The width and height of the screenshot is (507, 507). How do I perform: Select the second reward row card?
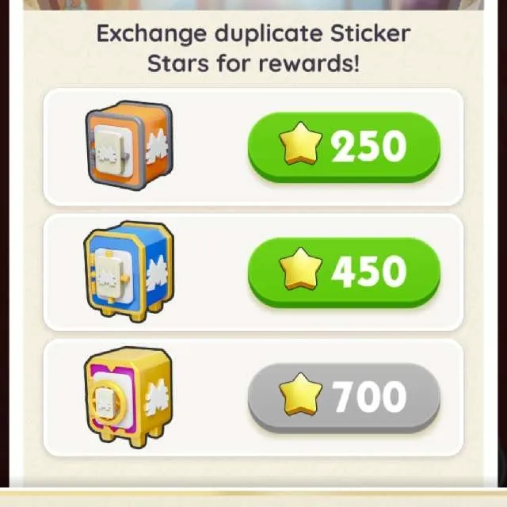(253, 273)
